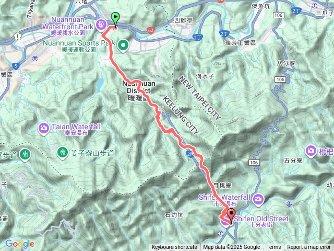Open Nuannuan Waterfront Park purple pin
The image size is (334, 251).
pos(101,25)
